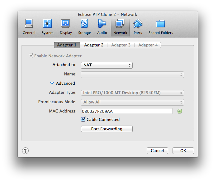Open the System settings section

[x=47, y=27]
